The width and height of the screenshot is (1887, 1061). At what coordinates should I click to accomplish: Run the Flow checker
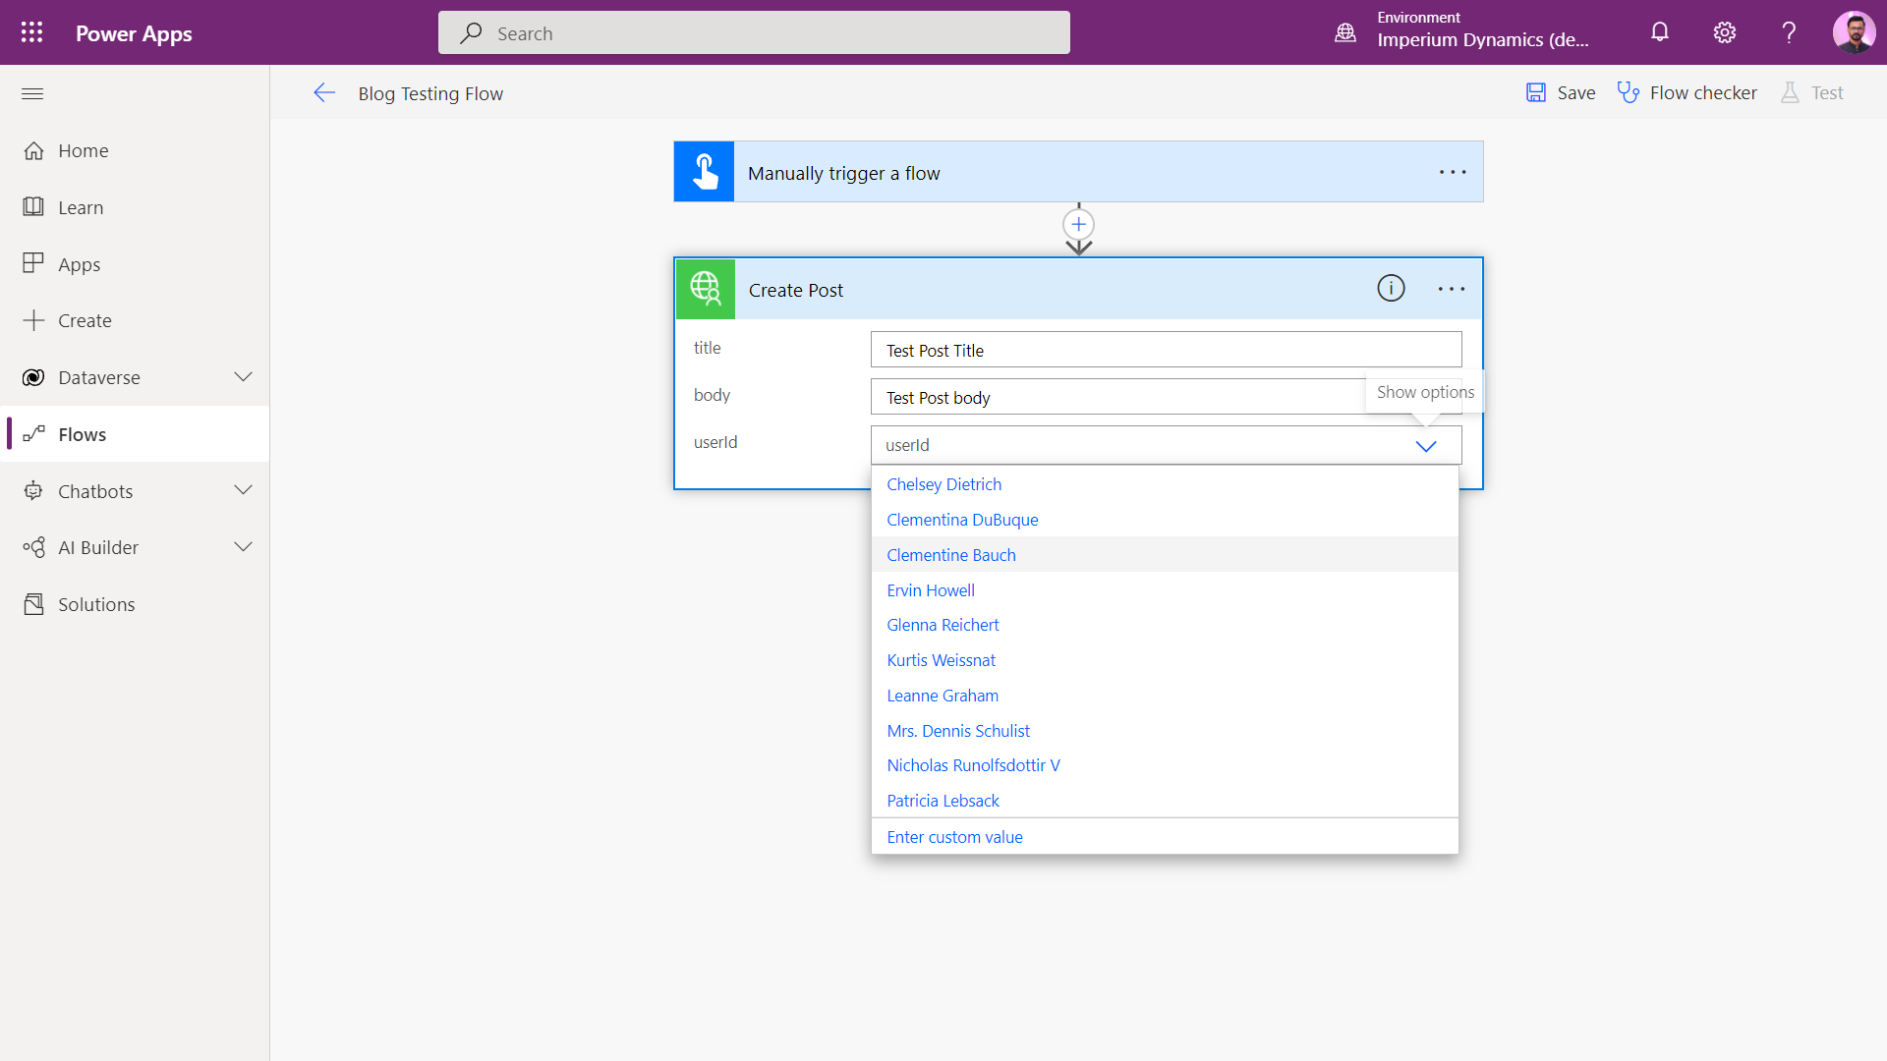point(1687,92)
